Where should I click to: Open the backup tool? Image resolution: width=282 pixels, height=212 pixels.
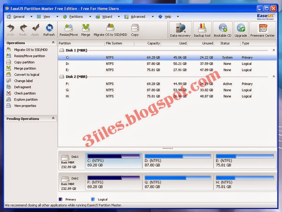click(x=202, y=30)
